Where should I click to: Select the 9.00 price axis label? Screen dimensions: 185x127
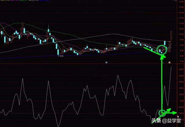tap(181, 45)
